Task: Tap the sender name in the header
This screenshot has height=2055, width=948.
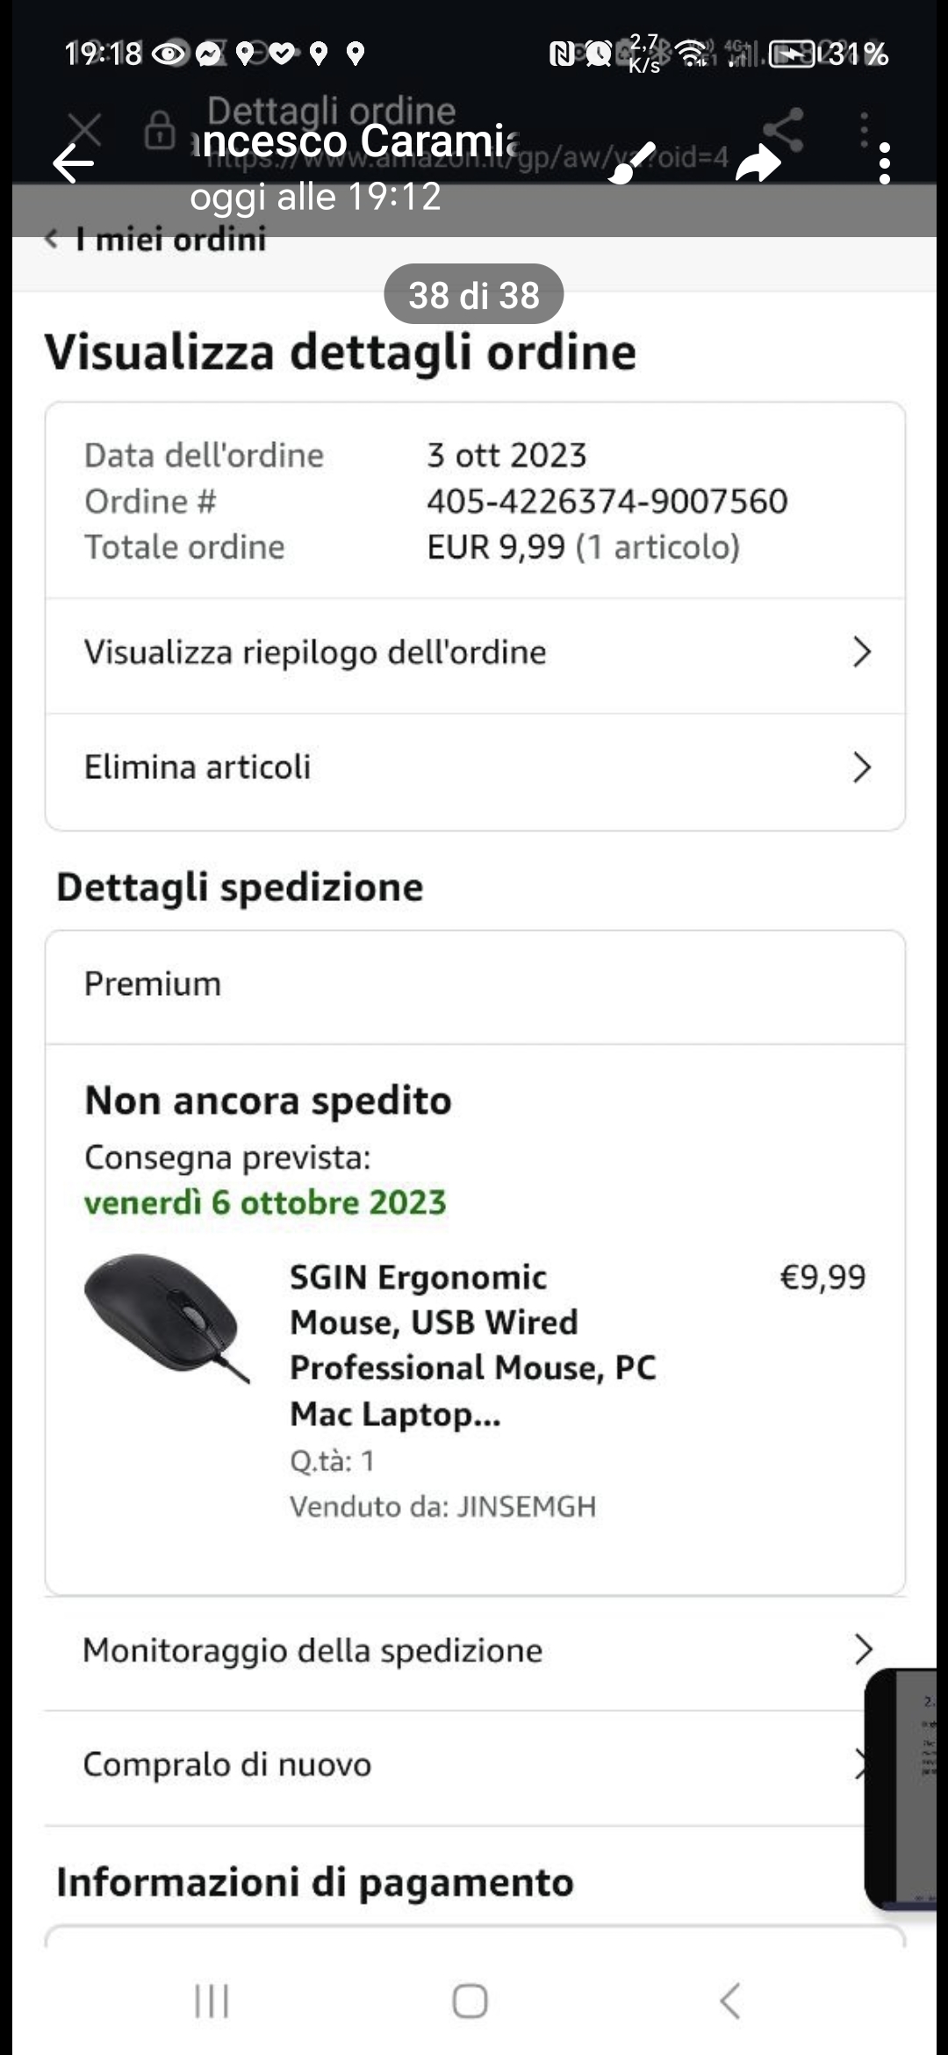Action: point(360,142)
